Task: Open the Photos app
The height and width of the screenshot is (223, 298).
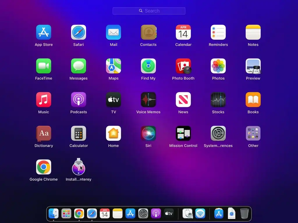Action: point(218,66)
